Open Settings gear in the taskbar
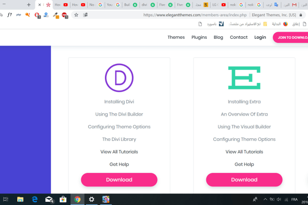 (91, 199)
